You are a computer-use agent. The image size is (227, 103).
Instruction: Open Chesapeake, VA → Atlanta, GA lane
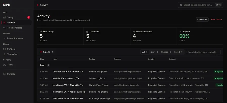[x=68, y=72]
